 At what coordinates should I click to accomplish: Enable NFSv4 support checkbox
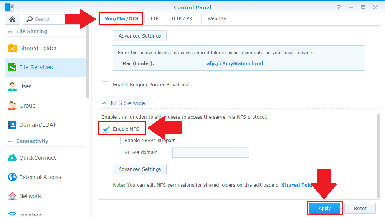tap(117, 141)
